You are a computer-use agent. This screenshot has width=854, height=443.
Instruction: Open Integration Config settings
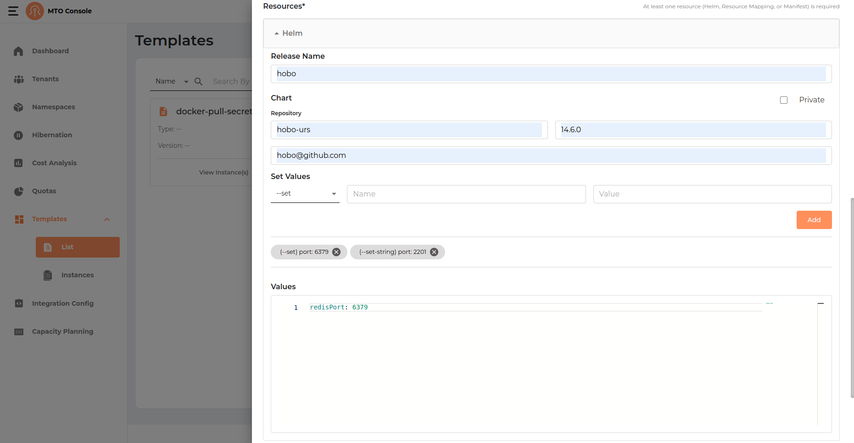[62, 303]
